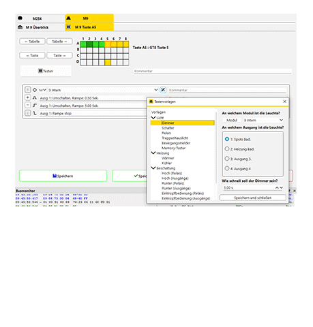
Task: Click the move-up arrow in the 9 Intern row
Action: coord(27,90)
